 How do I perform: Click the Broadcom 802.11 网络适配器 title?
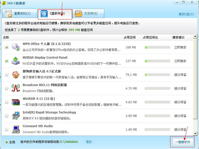click(45, 85)
